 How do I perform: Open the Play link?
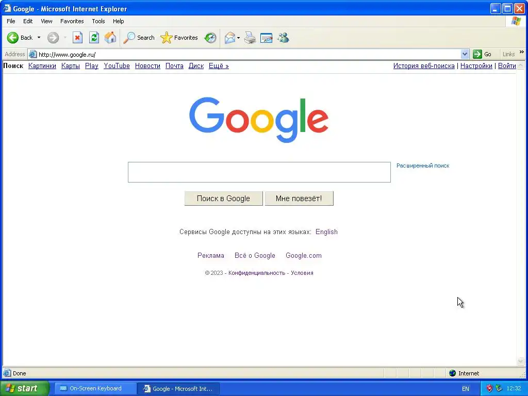click(92, 65)
